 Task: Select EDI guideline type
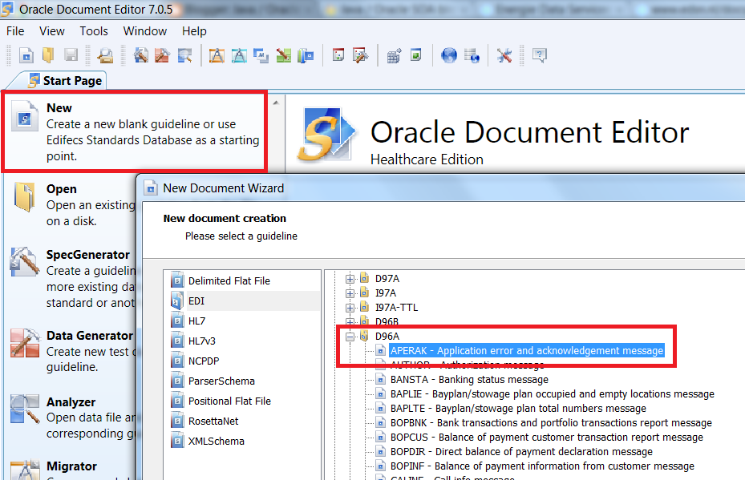(196, 301)
